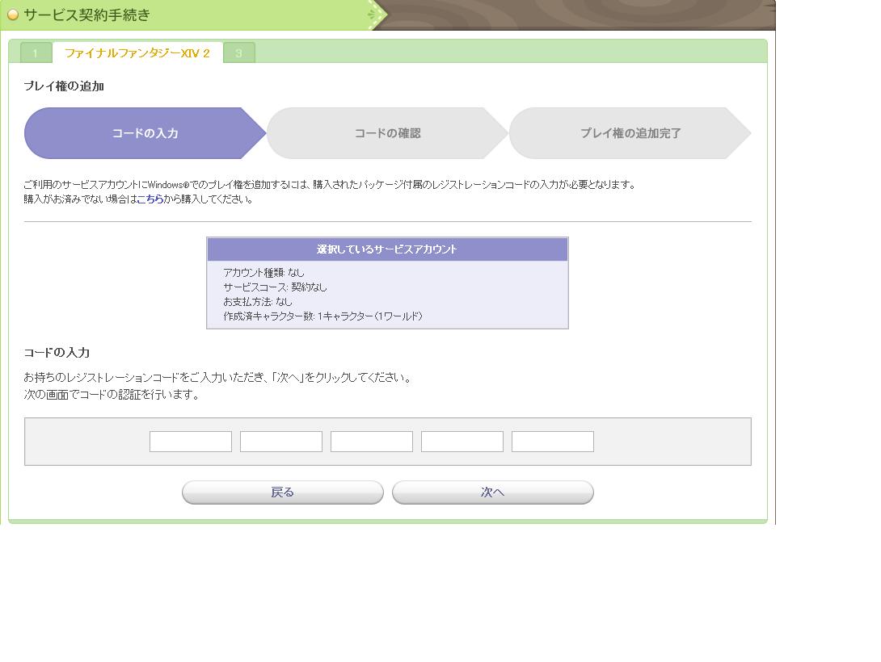
Task: Click the 戻る back button
Action: pos(283,492)
